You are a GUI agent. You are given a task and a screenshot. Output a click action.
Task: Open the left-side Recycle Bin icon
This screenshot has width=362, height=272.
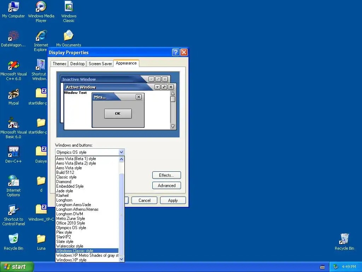(x=13, y=242)
